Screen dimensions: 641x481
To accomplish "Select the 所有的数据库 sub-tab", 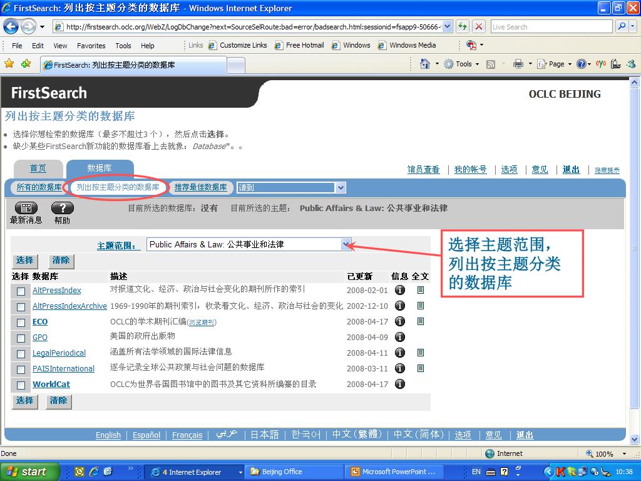I will (39, 187).
